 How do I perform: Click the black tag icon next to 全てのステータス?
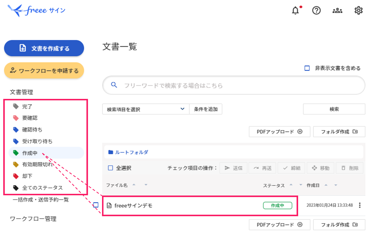coord(16,188)
